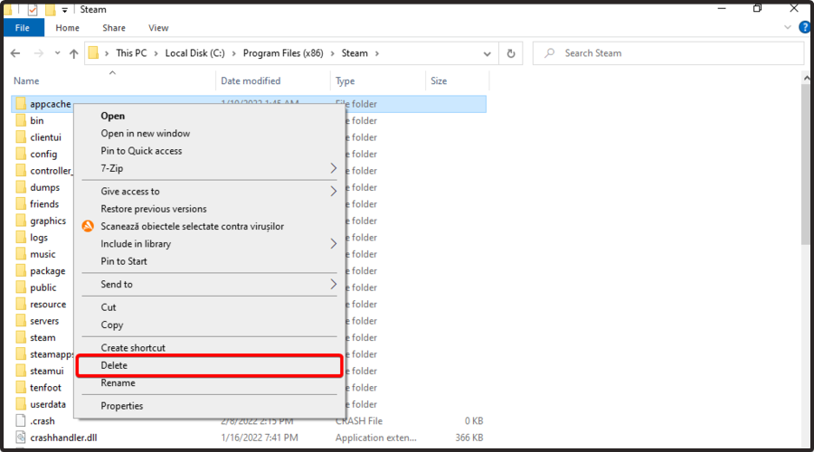The height and width of the screenshot is (452, 814).
Task: Click This PC in the address path
Action: 131,53
